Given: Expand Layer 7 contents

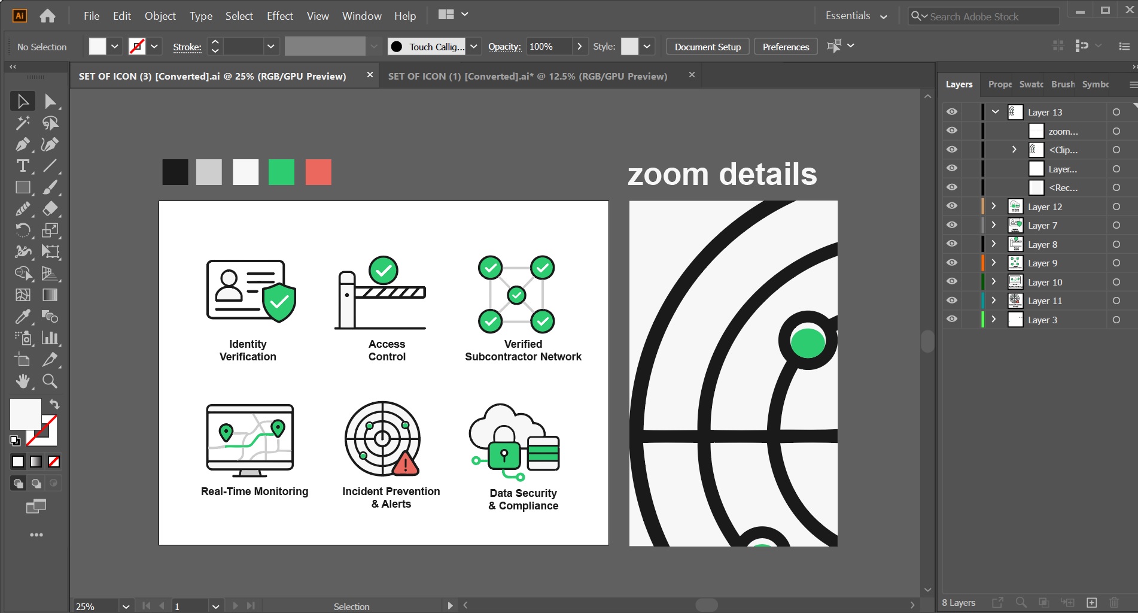Looking at the screenshot, I should tap(994, 225).
